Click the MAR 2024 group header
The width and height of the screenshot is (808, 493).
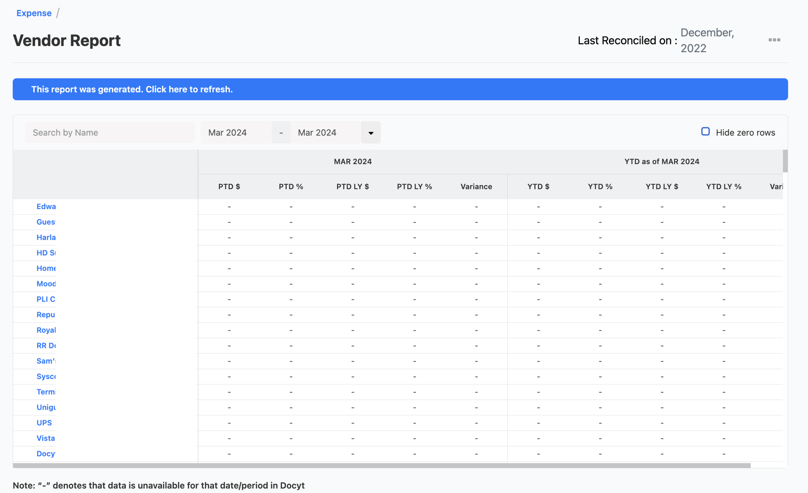point(353,162)
